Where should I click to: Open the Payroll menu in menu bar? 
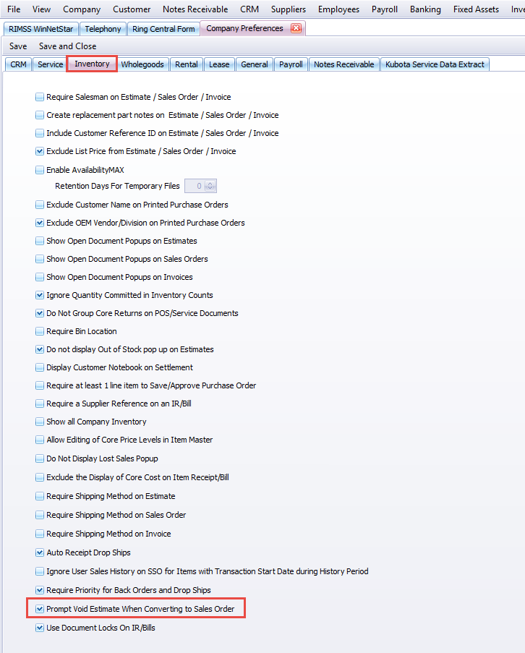pyautogui.click(x=384, y=9)
